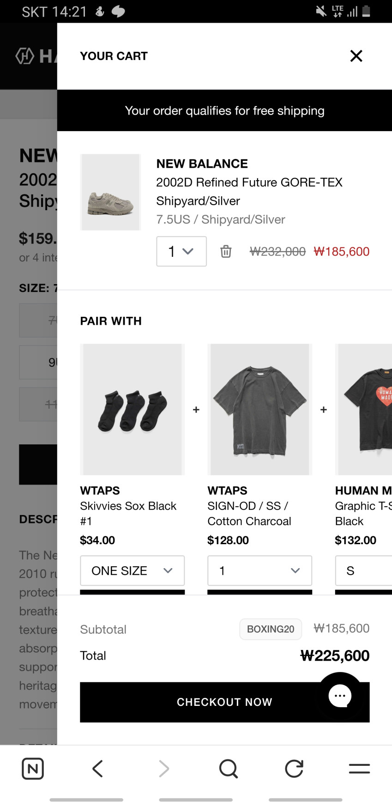View WTAPS SIGN-OD charcoal tee image

coord(259,409)
